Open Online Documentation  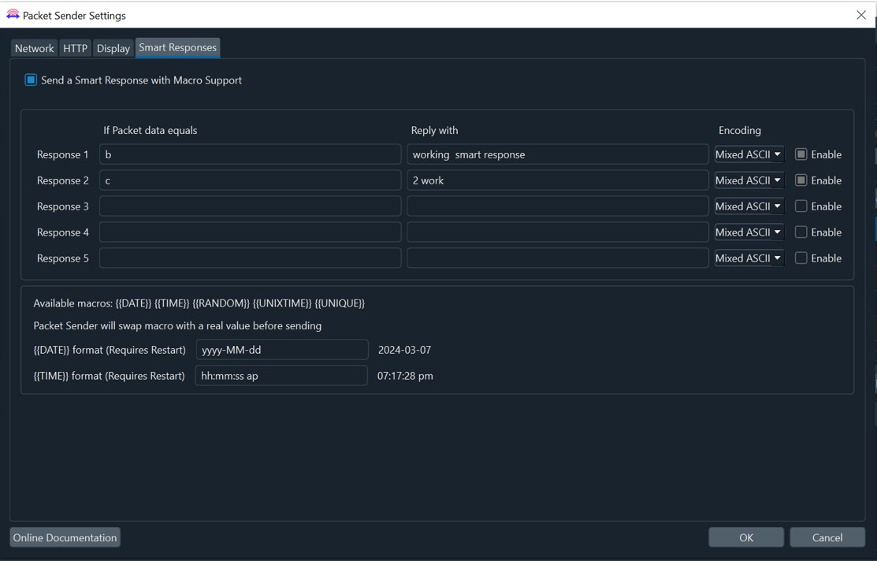pos(65,537)
